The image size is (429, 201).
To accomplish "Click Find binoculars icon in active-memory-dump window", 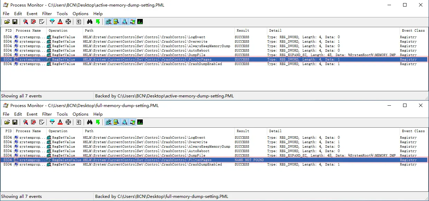I will click(x=90, y=22).
